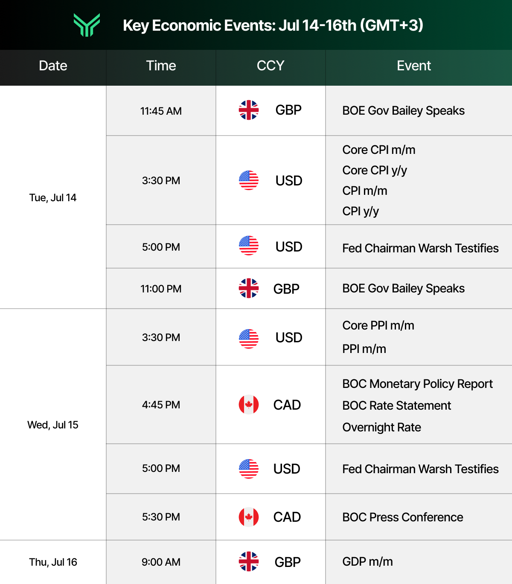Click the 'GDP m/m' event
Screen dimensions: 512x584
pyautogui.click(x=367, y=561)
